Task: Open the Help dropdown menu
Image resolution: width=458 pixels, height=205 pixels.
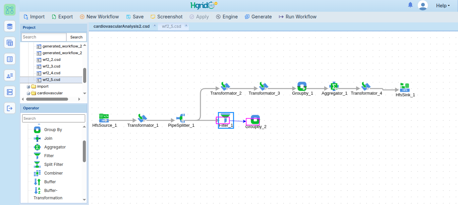Action: tap(443, 6)
